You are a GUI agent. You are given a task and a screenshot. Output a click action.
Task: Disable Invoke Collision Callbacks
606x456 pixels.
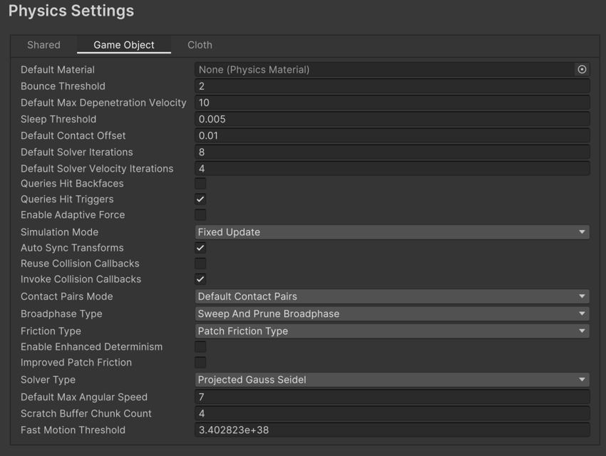click(x=199, y=279)
